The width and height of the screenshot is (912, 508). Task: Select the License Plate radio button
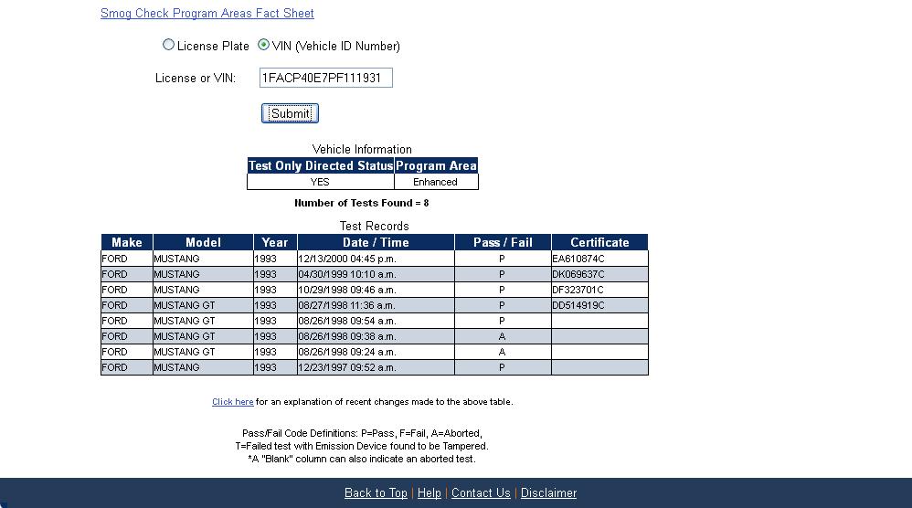(x=168, y=45)
